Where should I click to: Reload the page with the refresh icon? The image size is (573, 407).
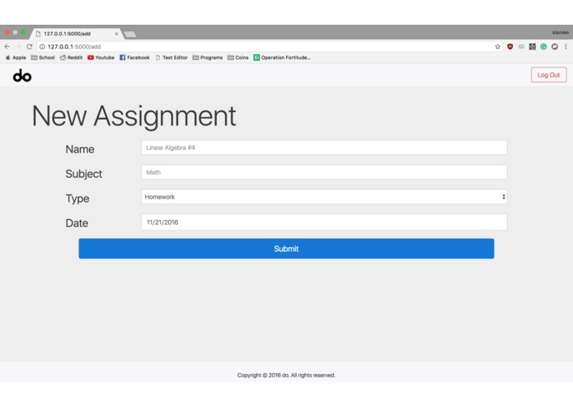30,47
